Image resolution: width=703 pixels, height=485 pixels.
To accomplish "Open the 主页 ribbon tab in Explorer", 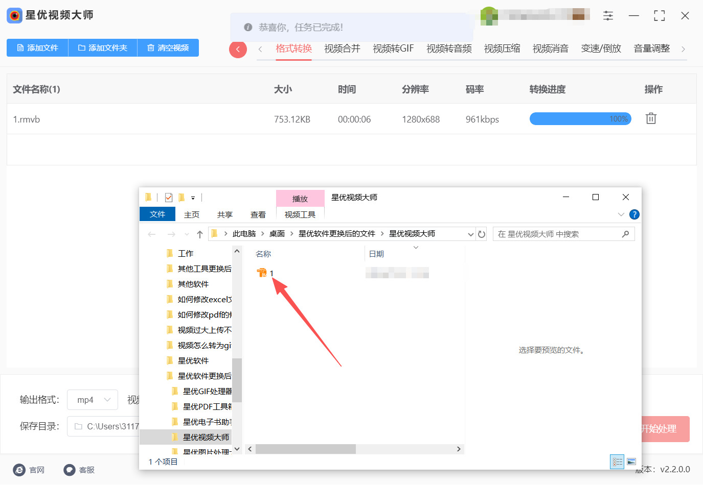I will [x=192, y=214].
